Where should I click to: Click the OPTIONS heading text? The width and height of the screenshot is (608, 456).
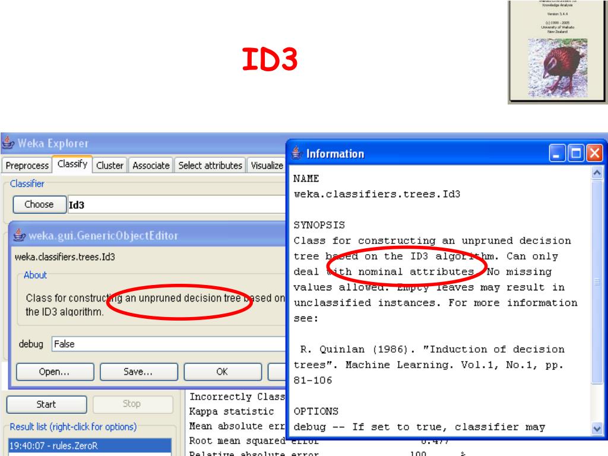[x=316, y=411]
